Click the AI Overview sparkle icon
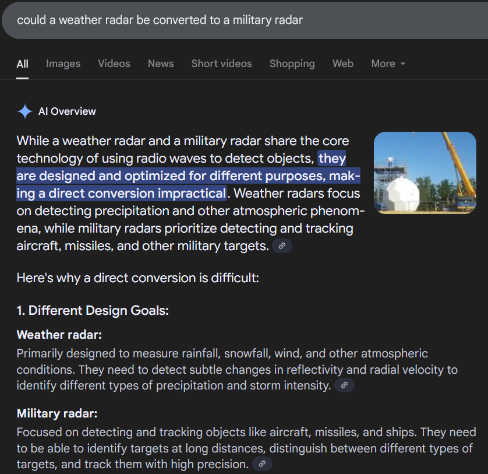This screenshot has height=474, width=488. click(x=25, y=111)
